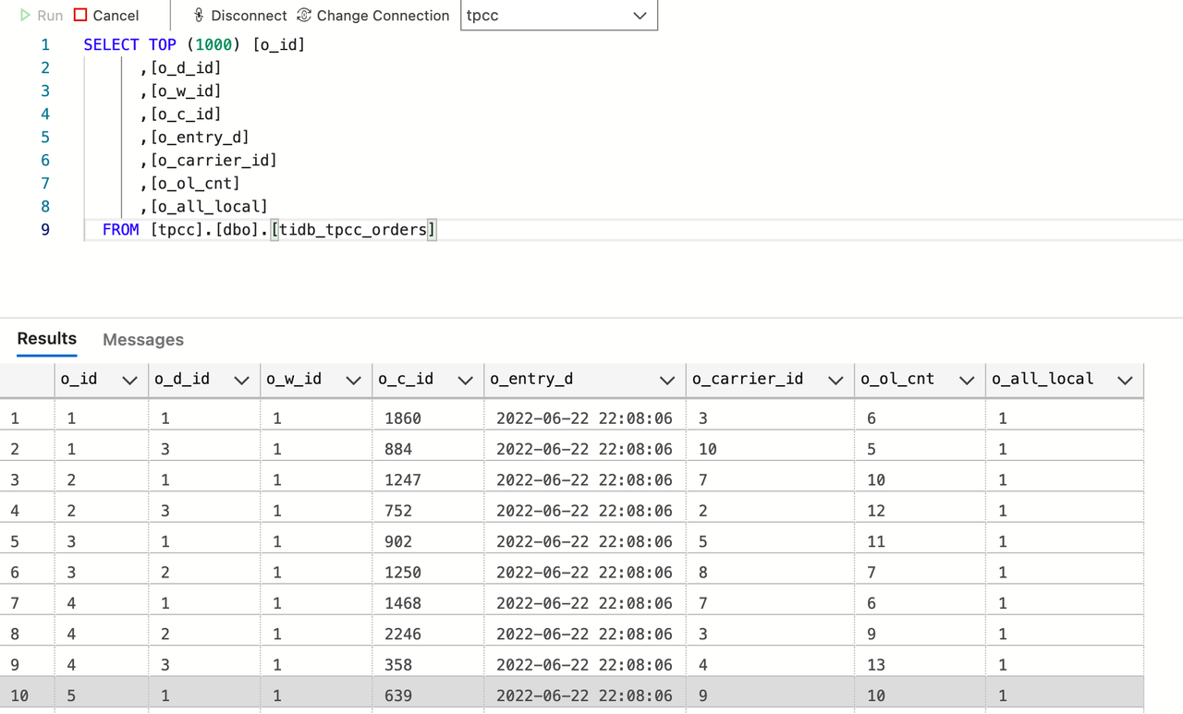Screen dimensions: 1183x714
Task: Click the red Cancel stop icon
Action: click(x=80, y=16)
